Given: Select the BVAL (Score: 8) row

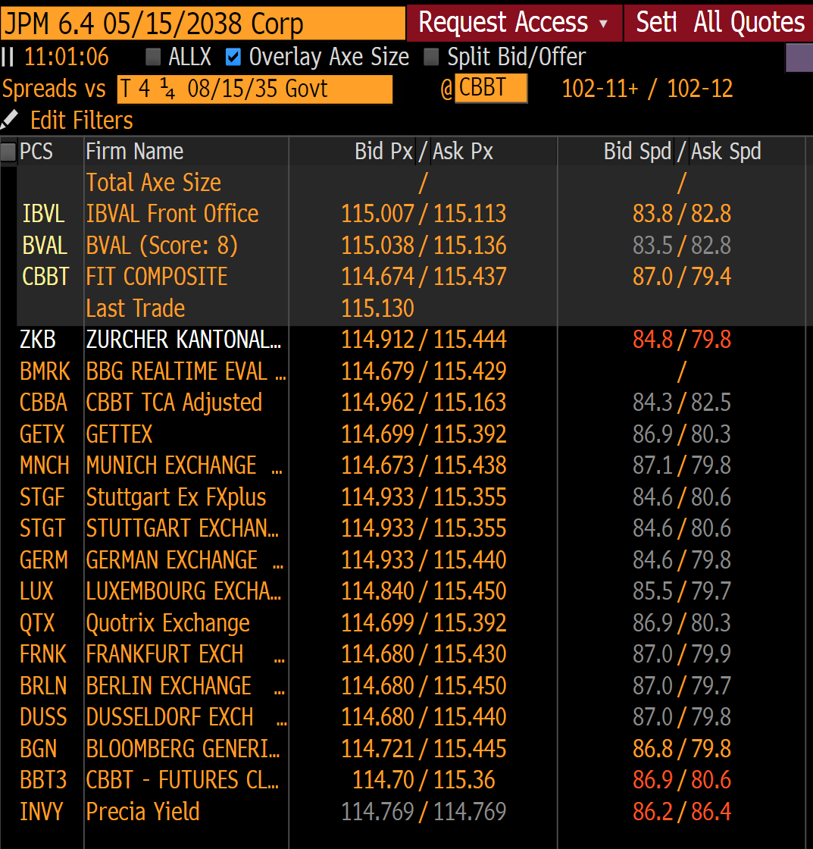Looking at the screenshot, I should click(x=411, y=246).
